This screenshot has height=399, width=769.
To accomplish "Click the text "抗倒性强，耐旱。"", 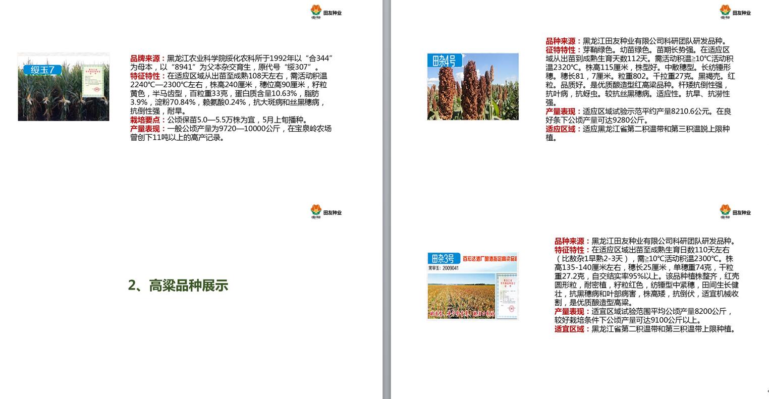I will [x=158, y=111].
